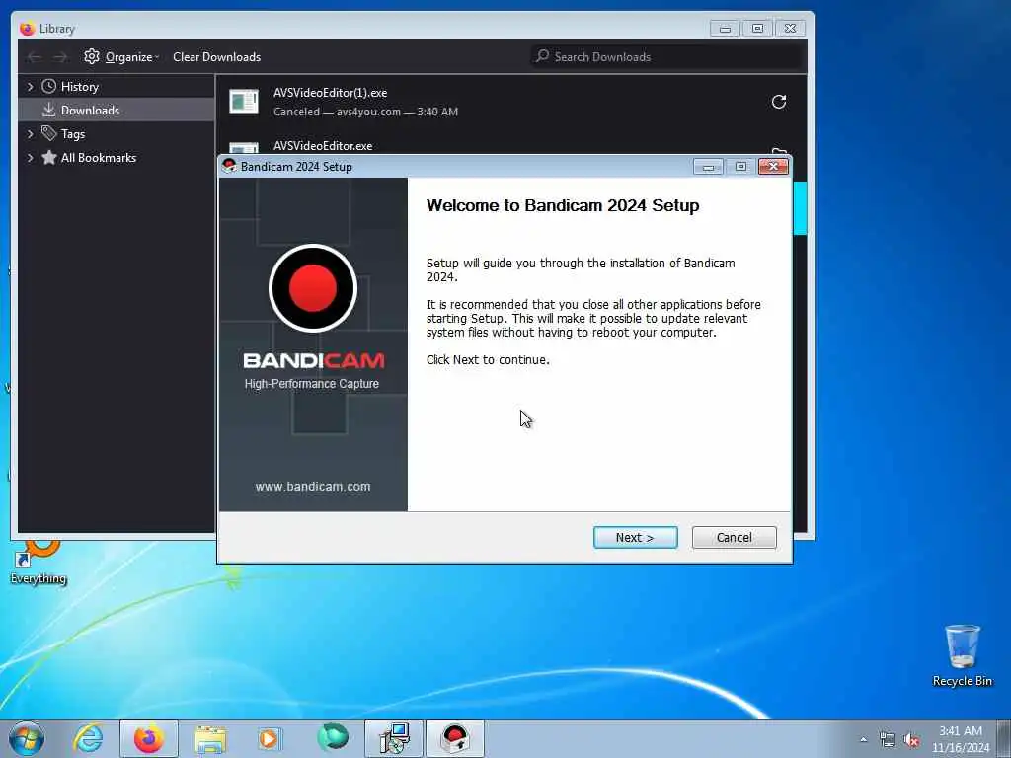Show hidden system tray icons
1011x758 pixels.
[863, 739]
